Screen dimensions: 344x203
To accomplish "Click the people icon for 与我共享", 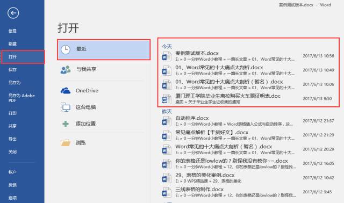I will [x=66, y=70].
